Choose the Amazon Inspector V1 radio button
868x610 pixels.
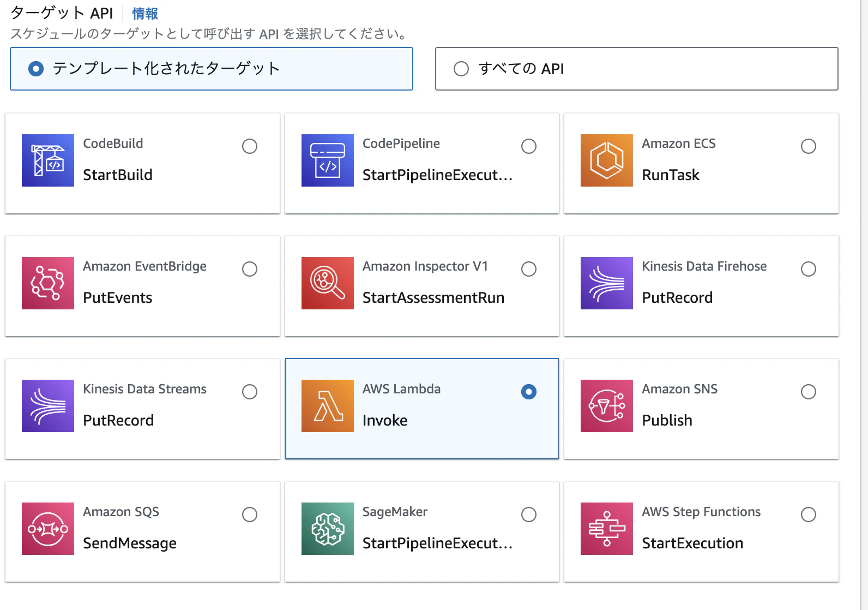[x=529, y=269]
